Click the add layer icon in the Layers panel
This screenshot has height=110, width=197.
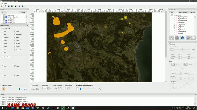2,12
